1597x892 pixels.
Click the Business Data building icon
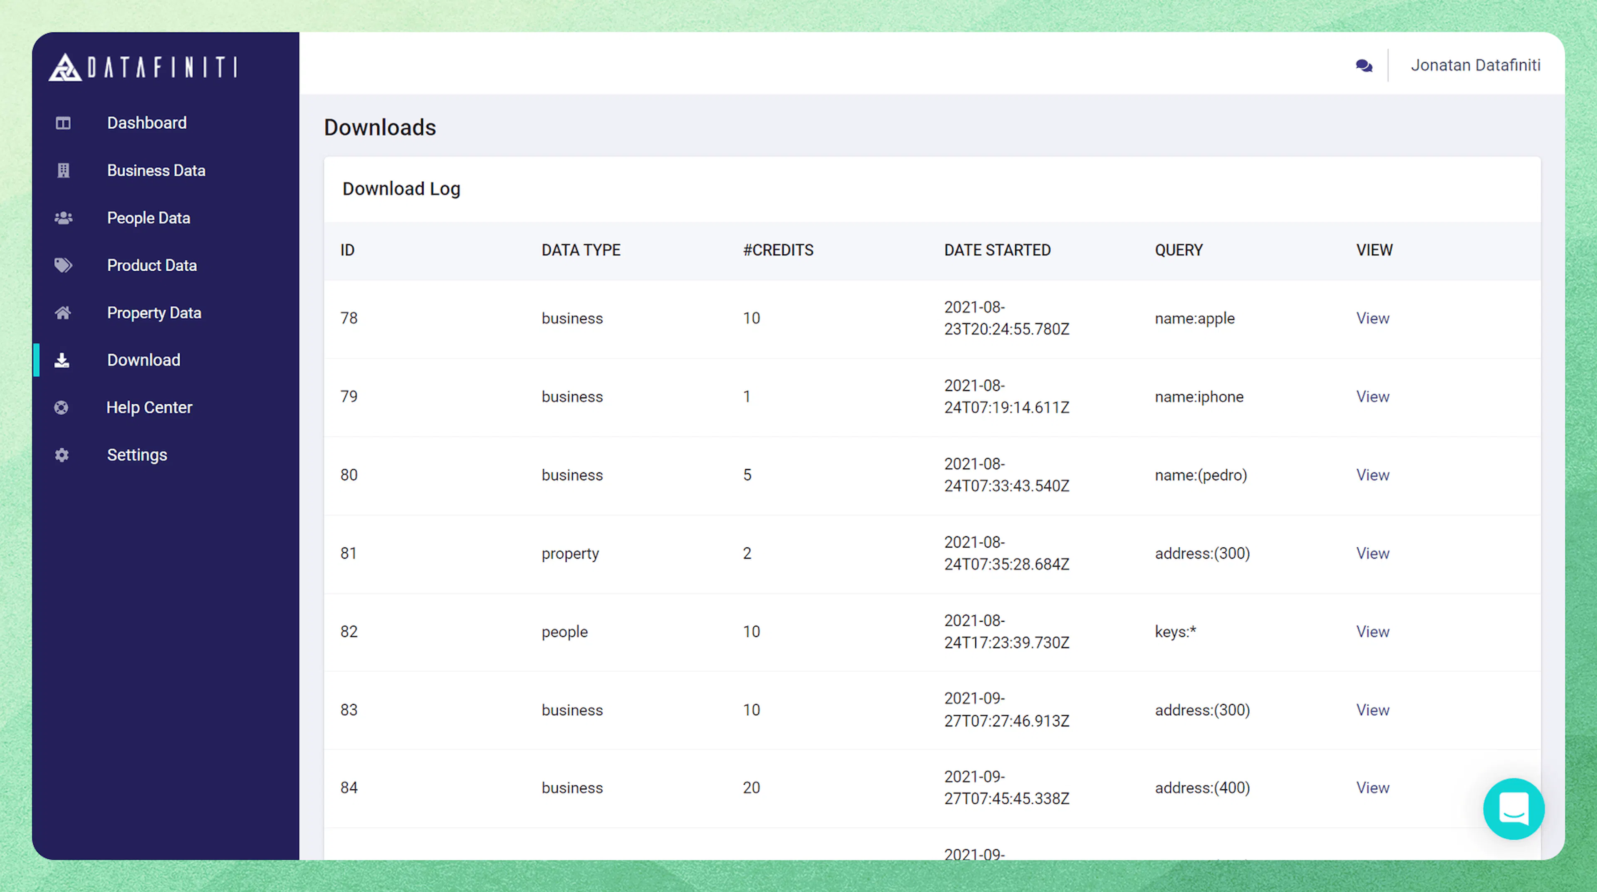(63, 170)
